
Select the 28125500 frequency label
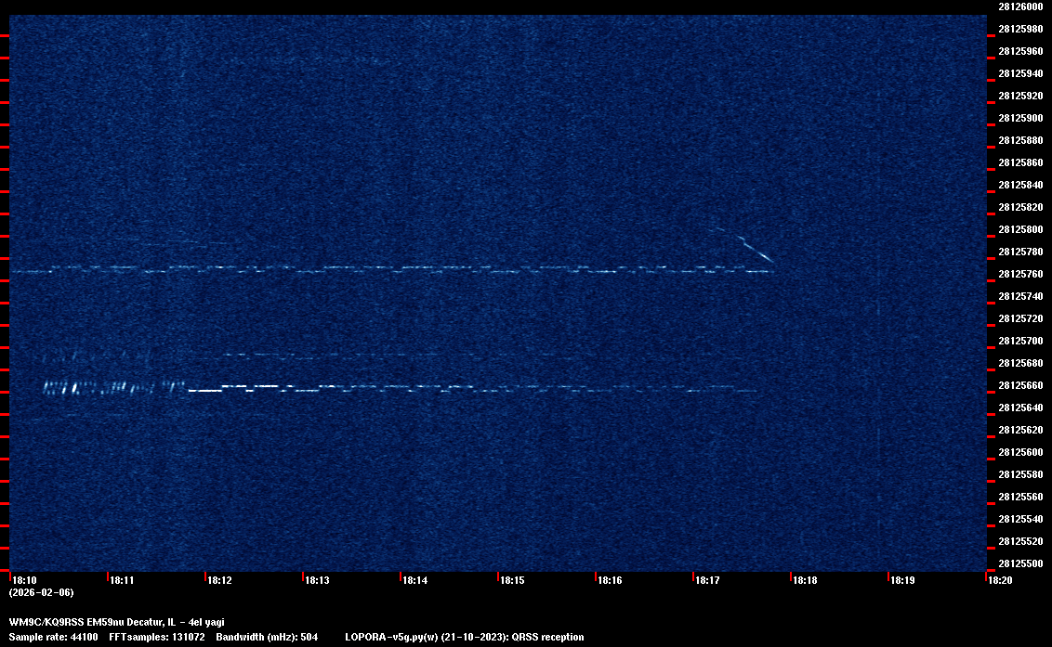coord(1019,563)
